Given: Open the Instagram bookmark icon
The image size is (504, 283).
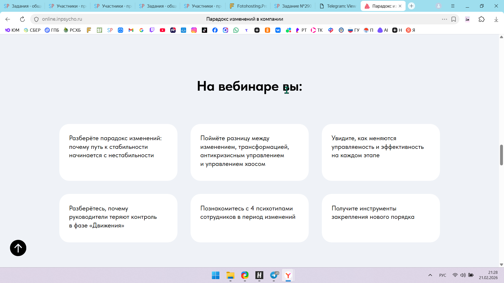Looking at the screenshot, I should [x=194, y=30].
